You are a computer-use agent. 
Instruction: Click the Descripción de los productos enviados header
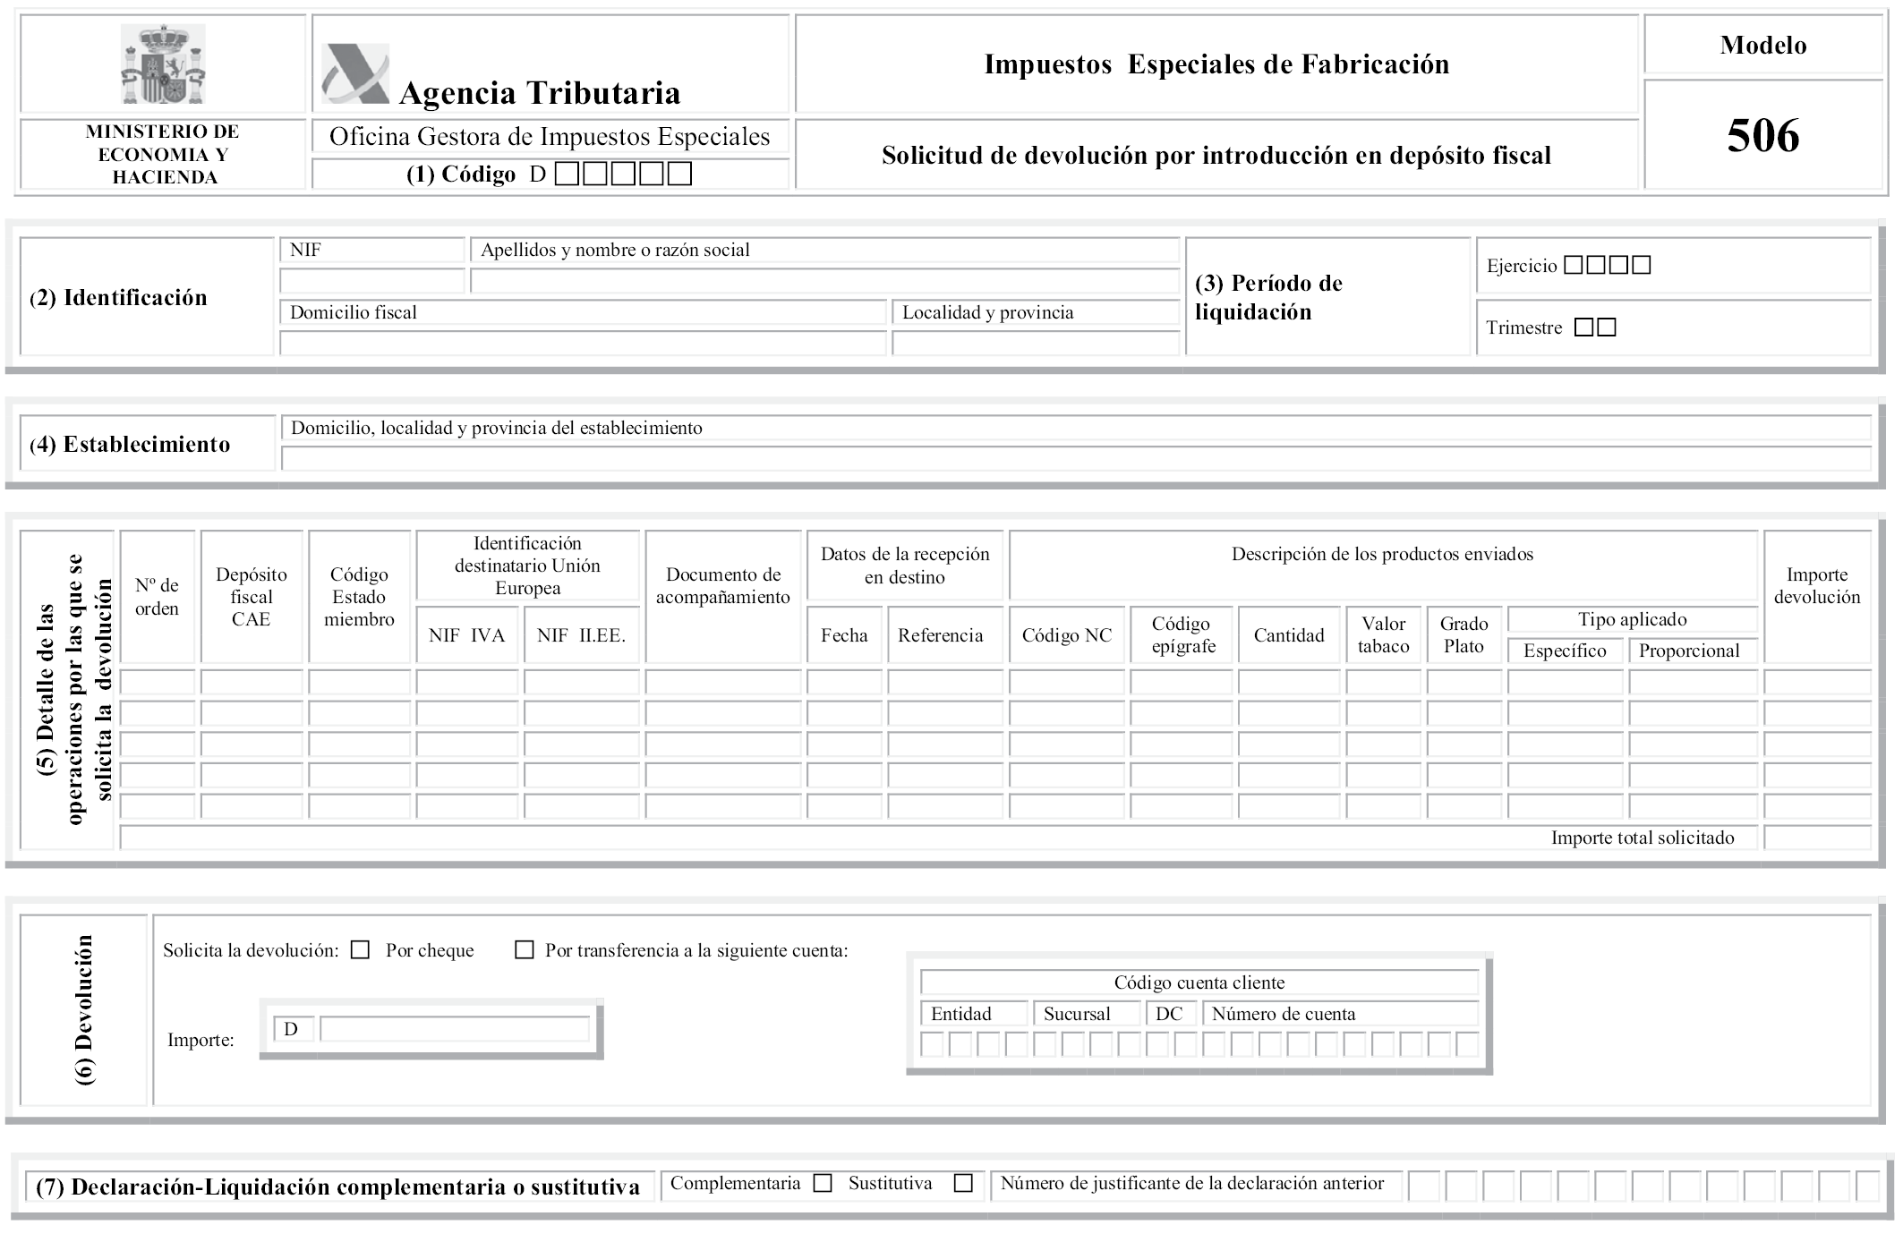[x=1382, y=554]
